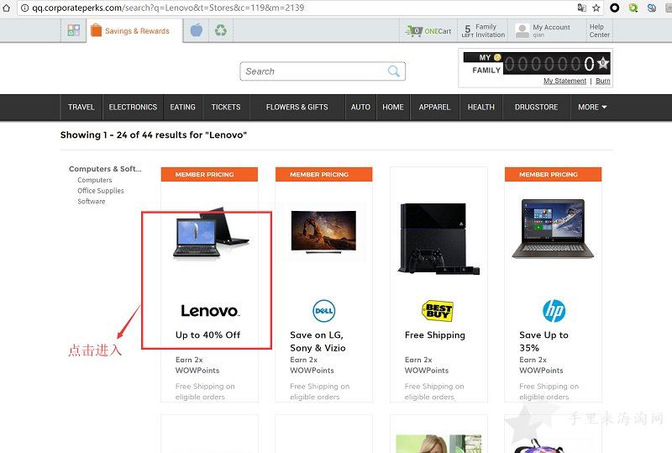Viewport: 672px width, 453px height.
Task: Click the Burn link
Action: coord(602,81)
